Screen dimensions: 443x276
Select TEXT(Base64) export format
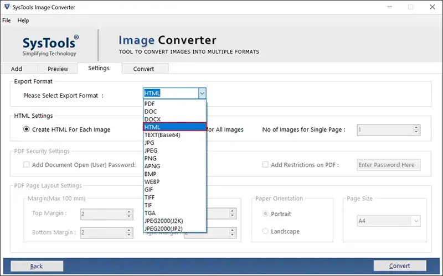coord(174,135)
